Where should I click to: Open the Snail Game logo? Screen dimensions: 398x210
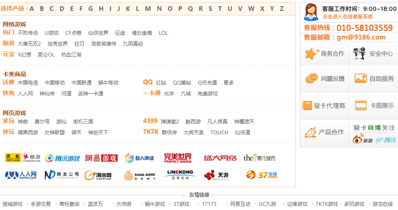140,175
